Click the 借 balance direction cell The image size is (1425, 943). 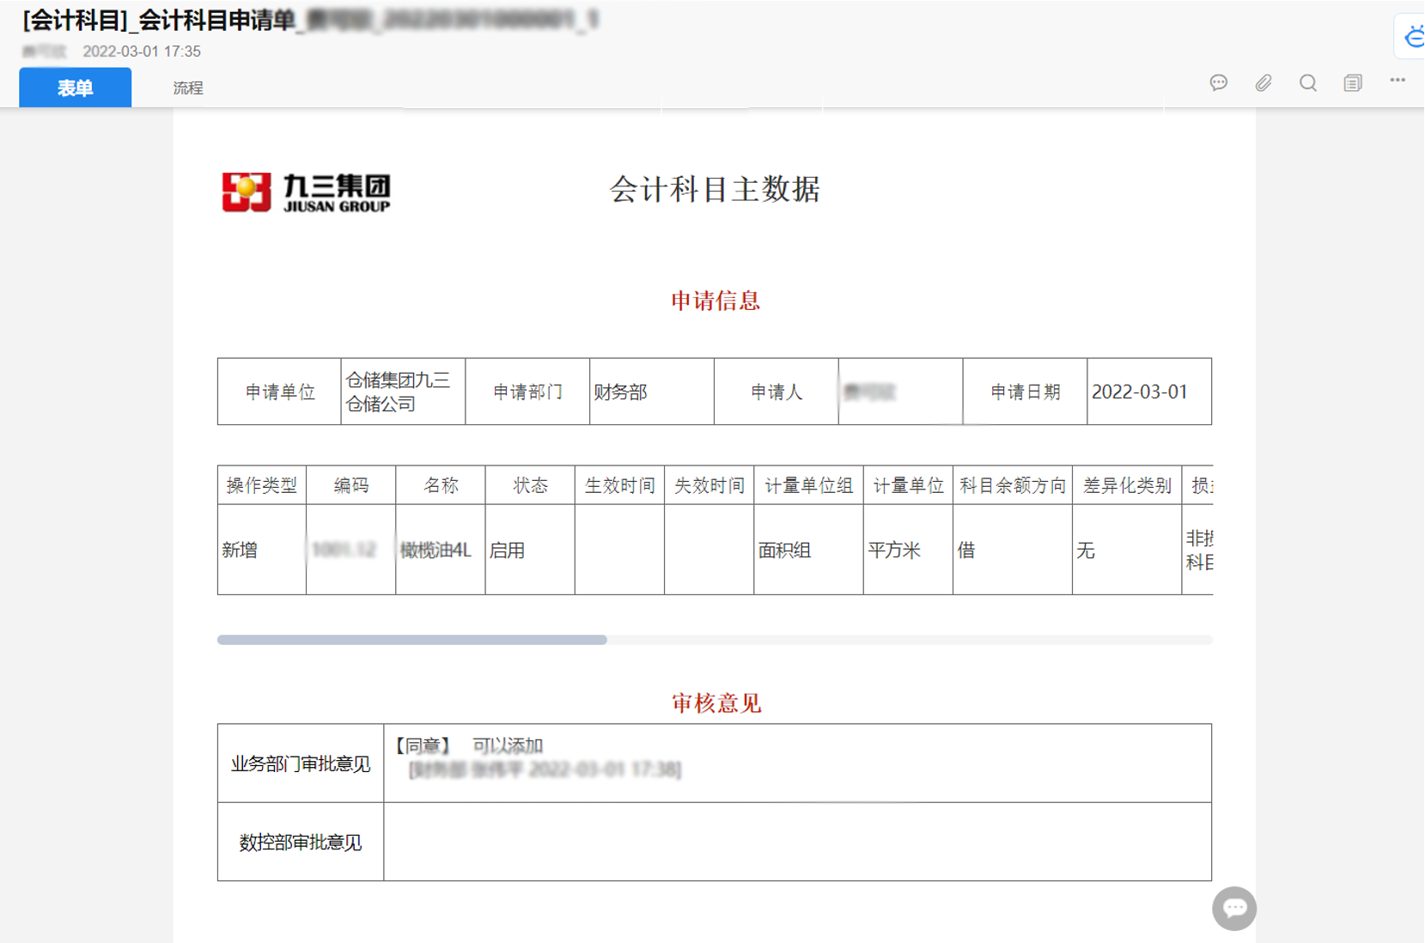1013,550
